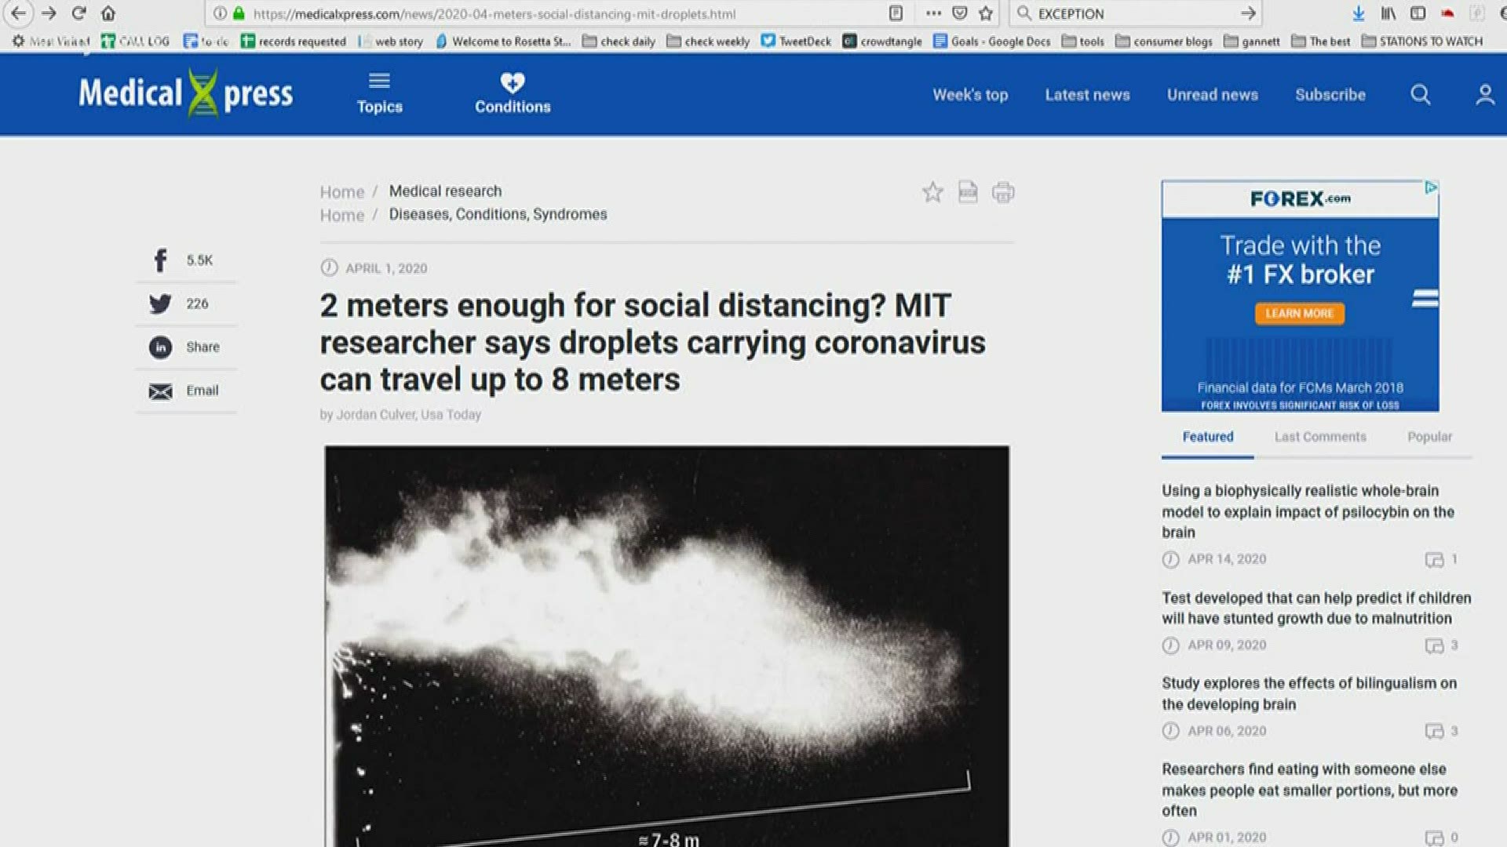Open Week's top in navigation
Screen dimensions: 1507x847
coord(970,95)
